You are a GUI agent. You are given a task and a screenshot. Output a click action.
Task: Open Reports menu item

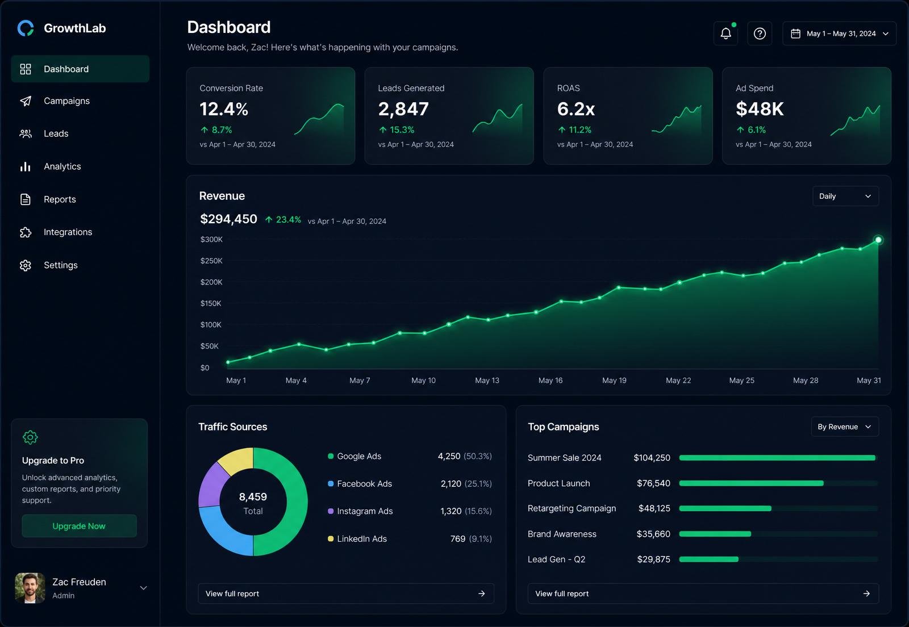pos(80,199)
